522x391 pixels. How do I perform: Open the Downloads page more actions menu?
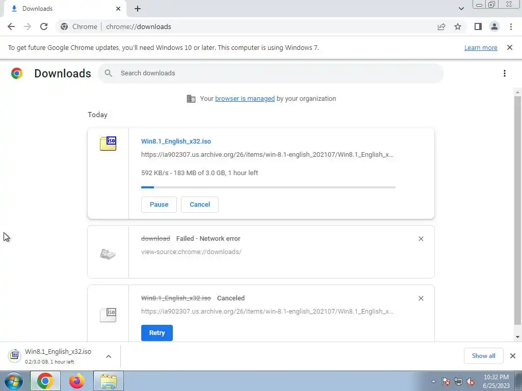[x=505, y=73]
